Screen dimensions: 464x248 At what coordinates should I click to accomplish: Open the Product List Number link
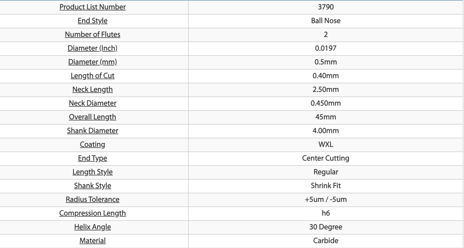click(x=93, y=7)
